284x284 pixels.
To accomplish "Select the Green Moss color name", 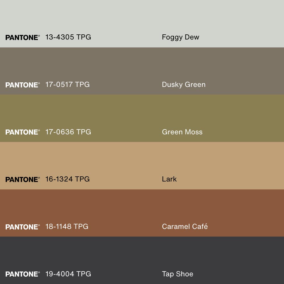I will [182, 132].
